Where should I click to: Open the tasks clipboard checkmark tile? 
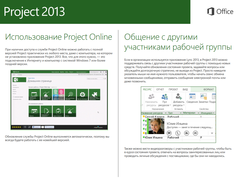click(58, 111)
